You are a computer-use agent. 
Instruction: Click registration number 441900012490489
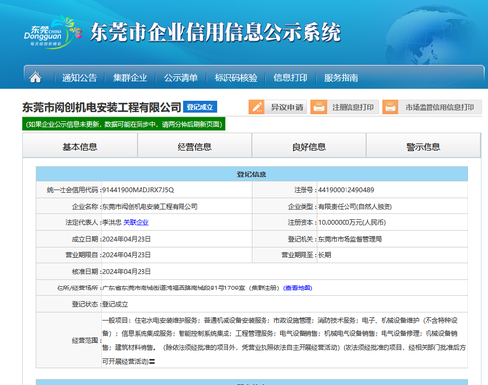[346, 190]
